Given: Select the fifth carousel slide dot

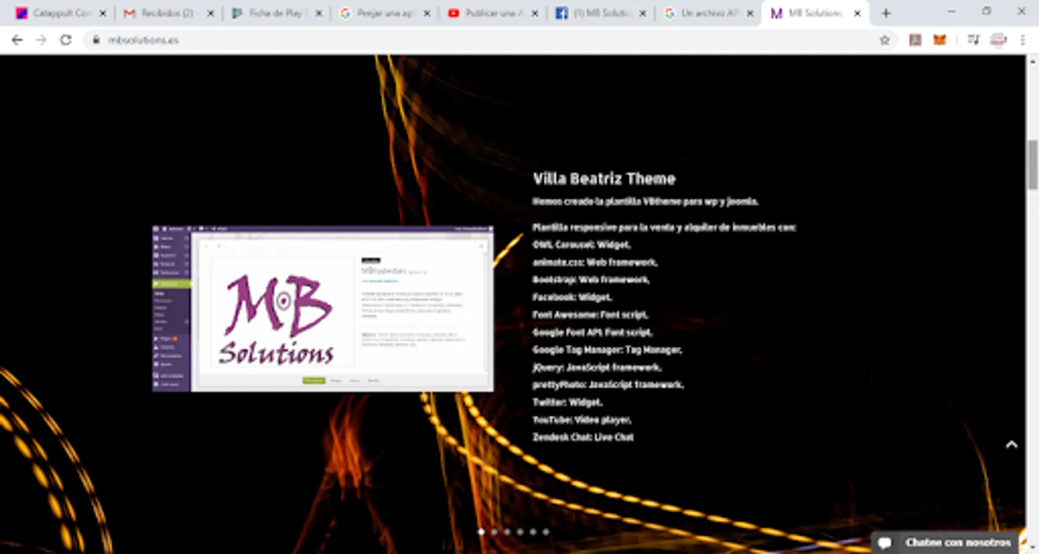Looking at the screenshot, I should tap(533, 531).
